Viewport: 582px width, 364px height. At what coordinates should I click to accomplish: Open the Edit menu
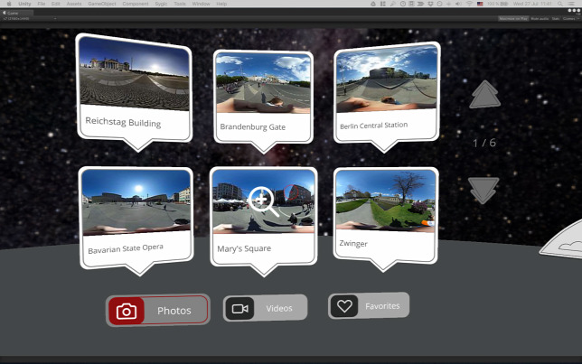click(x=56, y=4)
